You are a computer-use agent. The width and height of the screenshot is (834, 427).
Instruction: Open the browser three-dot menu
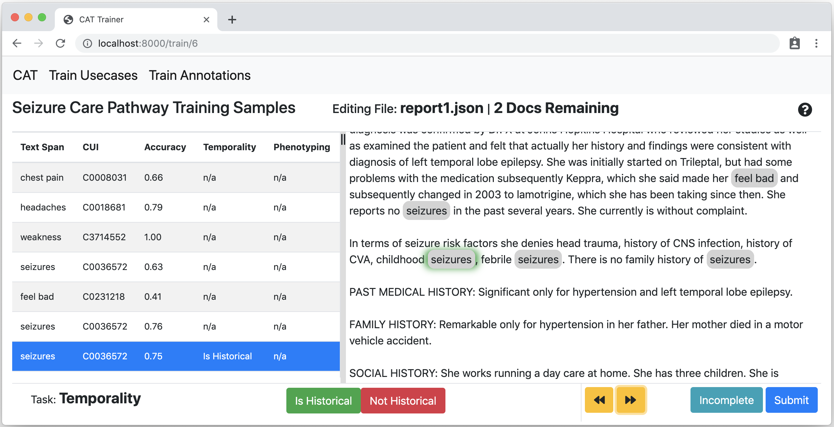[816, 43]
